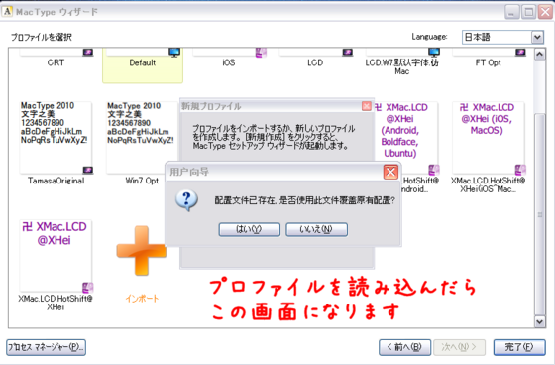This screenshot has width=555, height=365.
Task: Select the Win7 Opt profile thumbnail
Action: point(142,137)
